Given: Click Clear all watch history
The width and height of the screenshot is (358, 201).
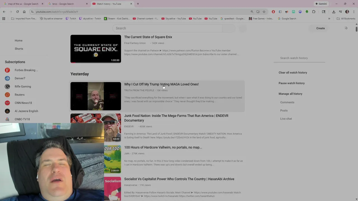Looking at the screenshot, I should (293, 73).
